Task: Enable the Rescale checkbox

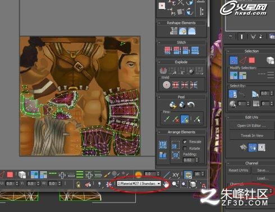Action: pos(185,142)
